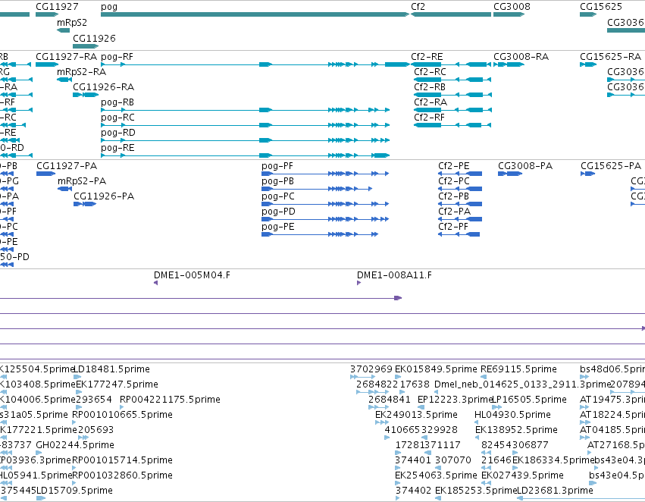Image resolution: width=645 pixels, height=502 pixels.
Task: Click the pog-RE transcript label
Action: point(117,148)
